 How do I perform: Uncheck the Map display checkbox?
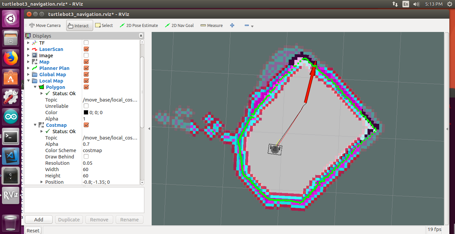[86, 62]
